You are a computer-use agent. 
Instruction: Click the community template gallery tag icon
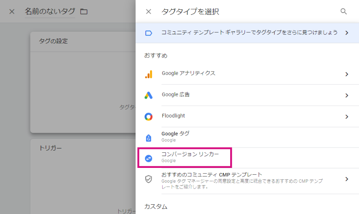pyautogui.click(x=149, y=33)
